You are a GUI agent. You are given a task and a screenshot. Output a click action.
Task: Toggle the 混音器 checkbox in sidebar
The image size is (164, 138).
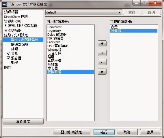[8, 58]
